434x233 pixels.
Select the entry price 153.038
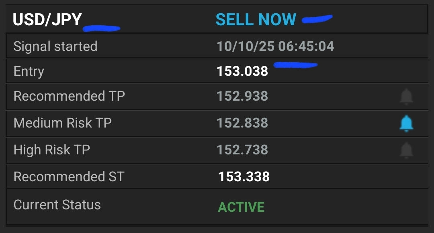(x=242, y=71)
